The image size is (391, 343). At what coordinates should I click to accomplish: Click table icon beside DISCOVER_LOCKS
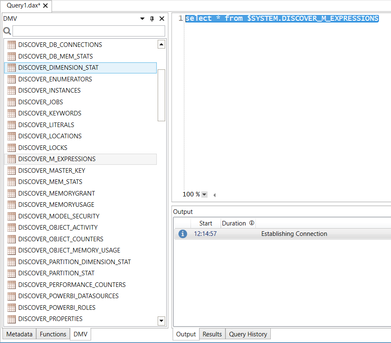coord(12,148)
